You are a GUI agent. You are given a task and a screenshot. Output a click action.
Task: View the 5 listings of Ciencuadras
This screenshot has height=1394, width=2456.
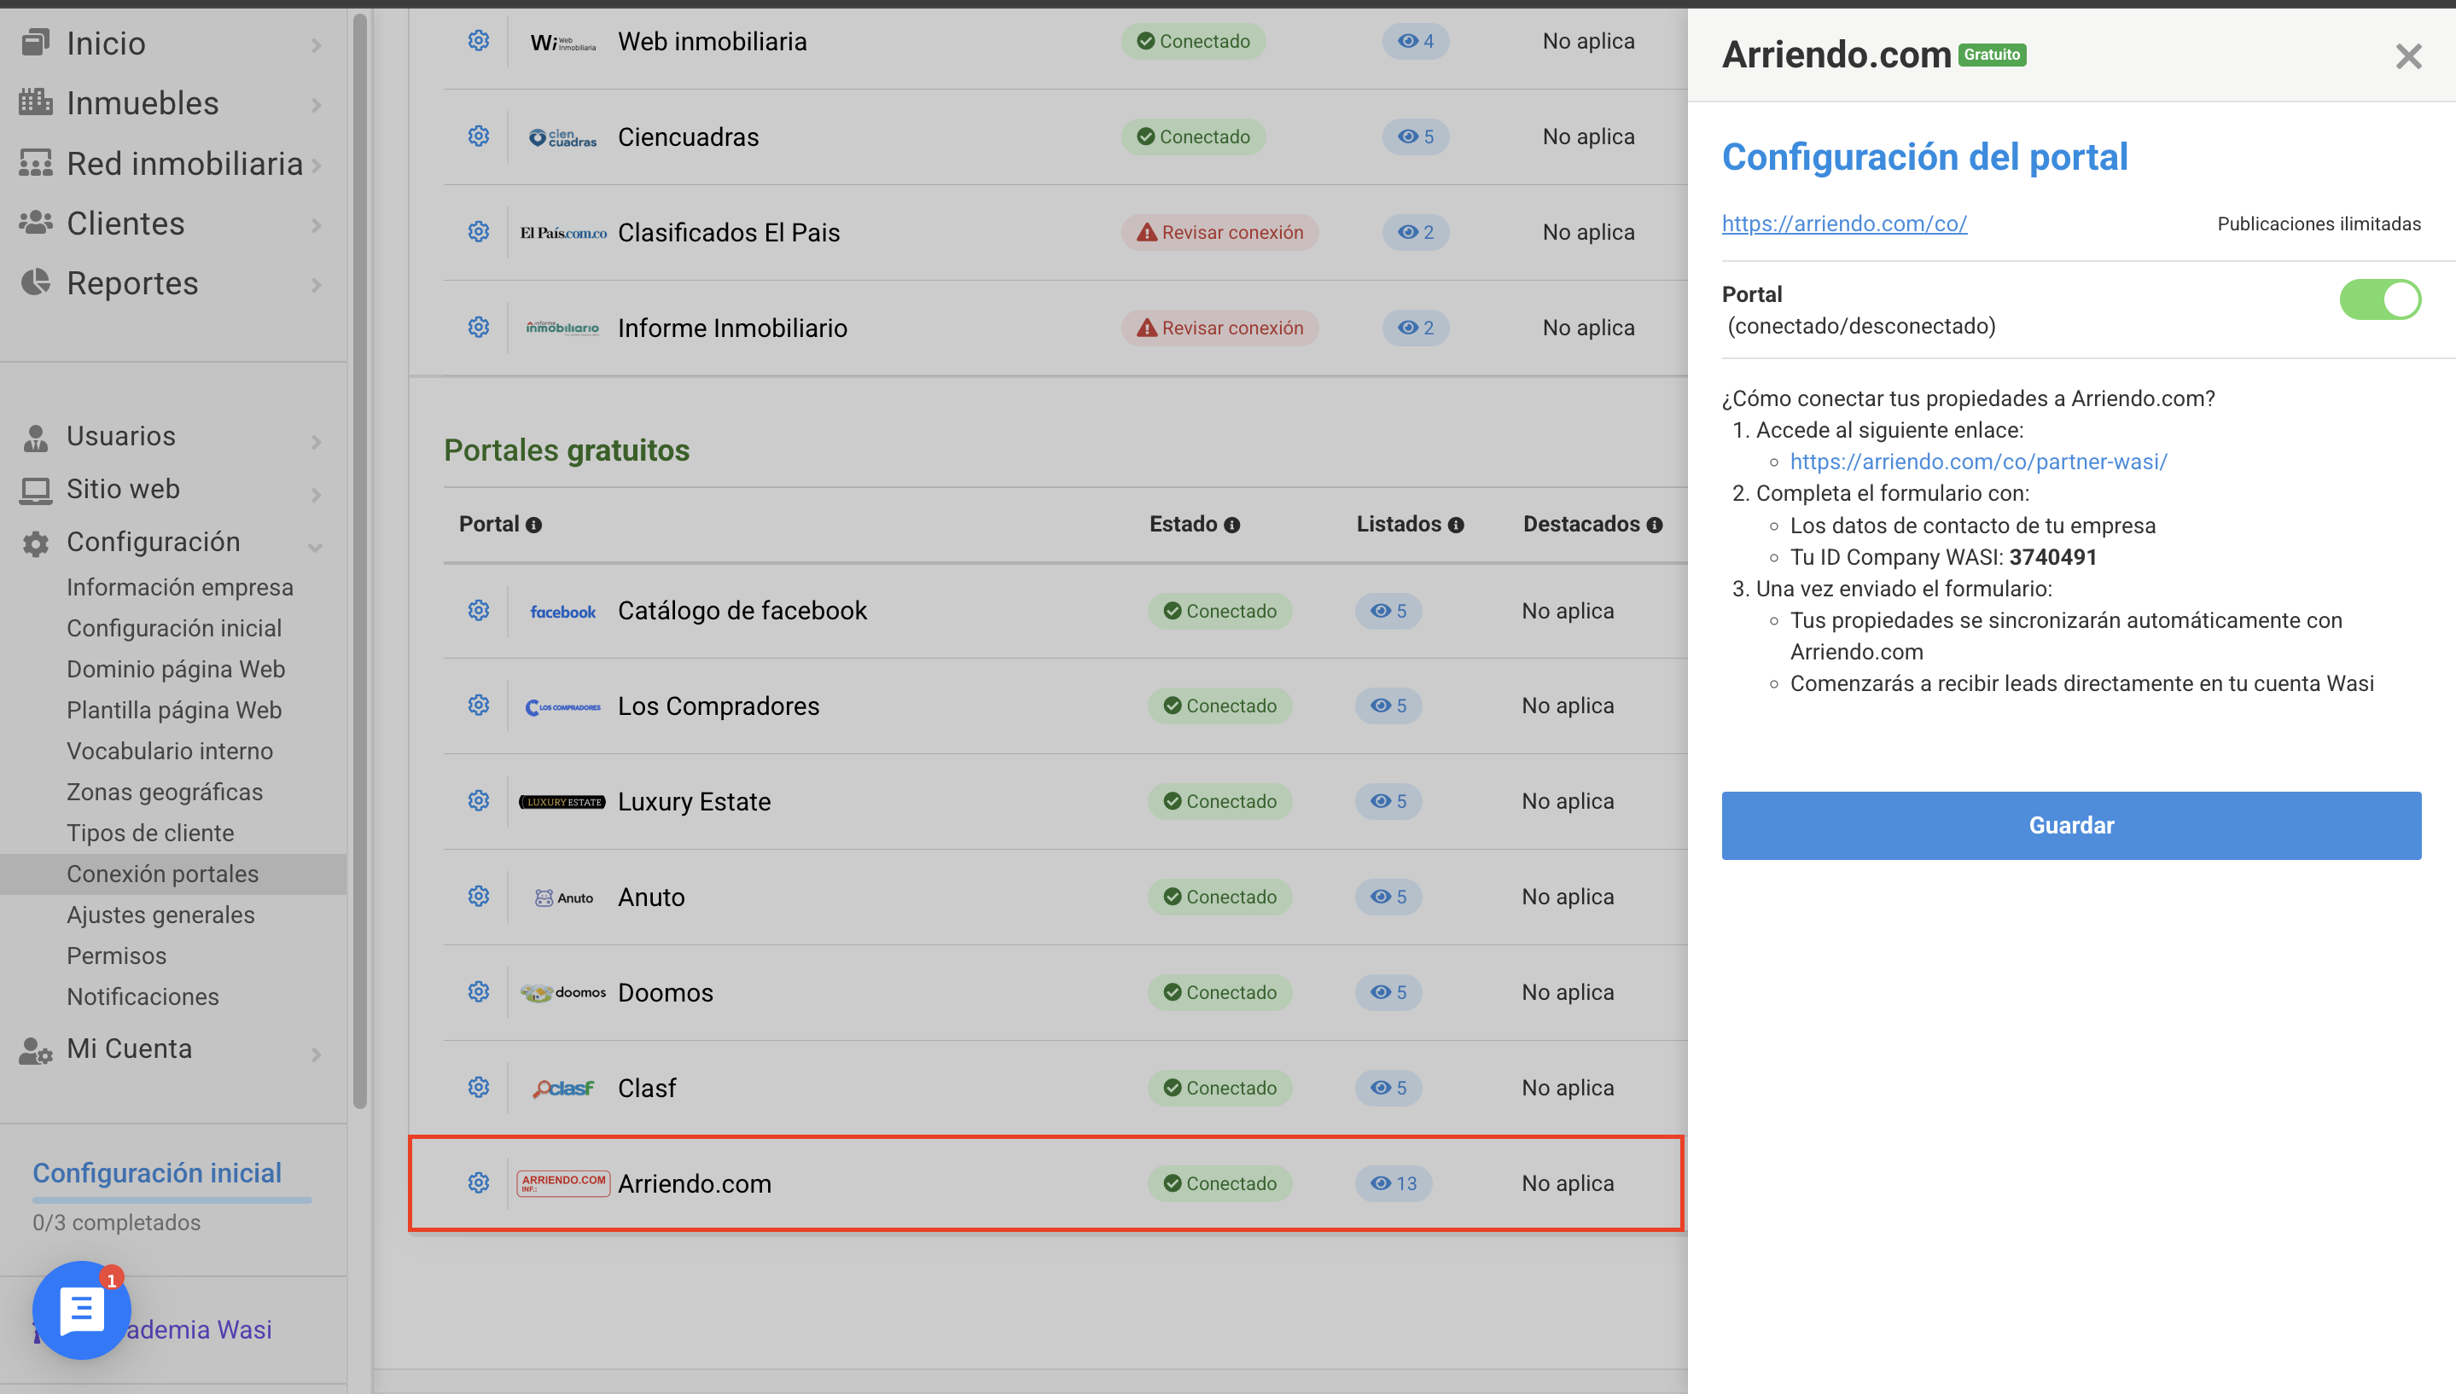pyautogui.click(x=1415, y=136)
